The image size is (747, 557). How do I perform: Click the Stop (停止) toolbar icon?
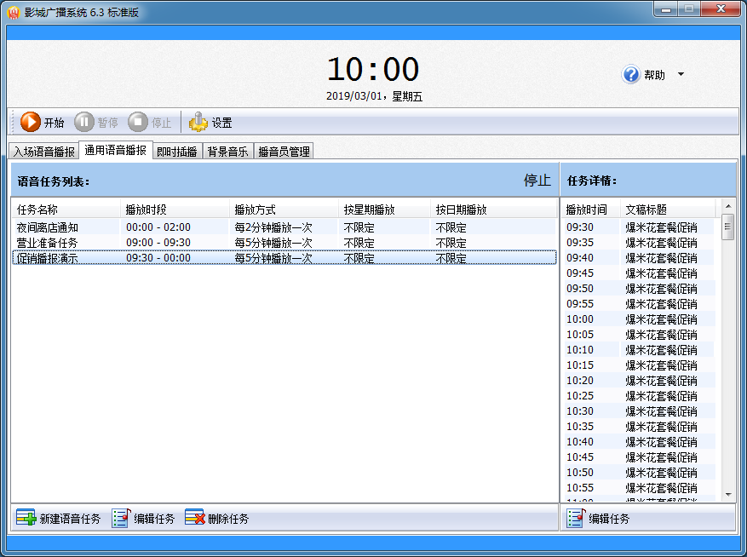pyautogui.click(x=138, y=123)
